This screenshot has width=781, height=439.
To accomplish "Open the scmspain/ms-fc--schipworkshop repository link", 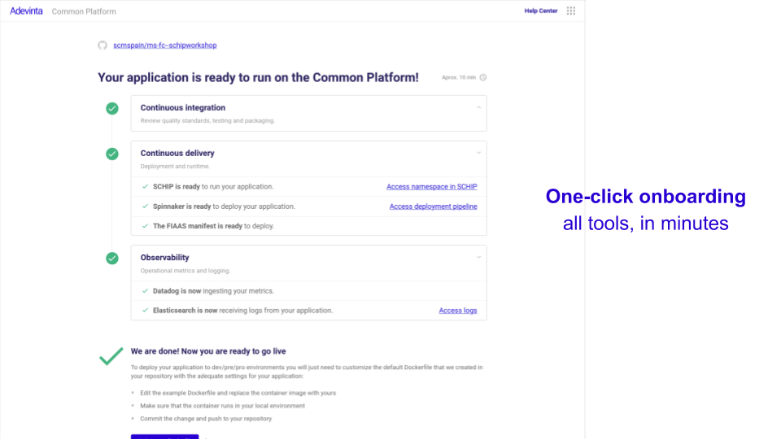I will (x=164, y=46).
